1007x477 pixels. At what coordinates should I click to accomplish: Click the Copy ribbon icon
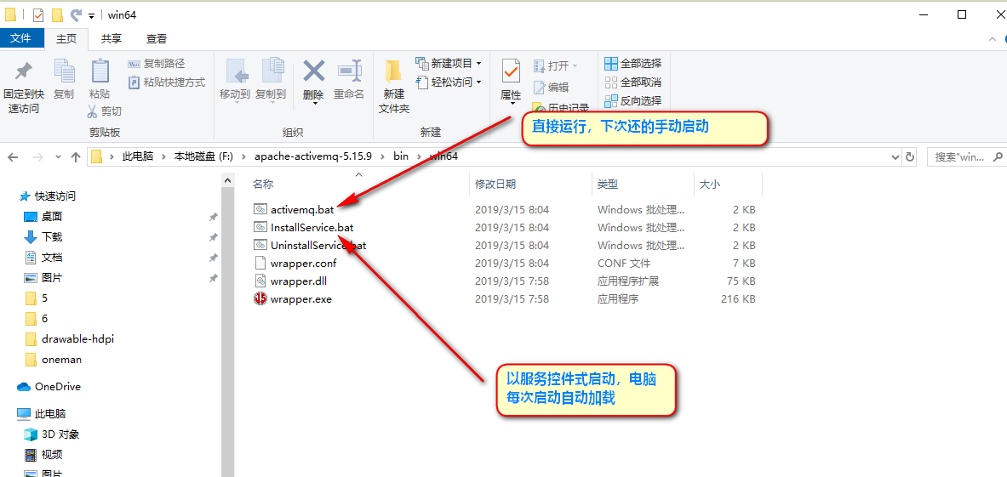[64, 71]
